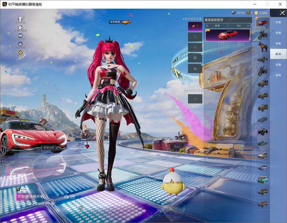Select the teal minibus in vehicle list

point(263,180)
